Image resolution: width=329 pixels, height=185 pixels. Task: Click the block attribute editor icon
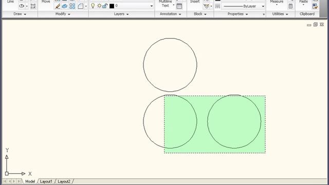[206, 6]
